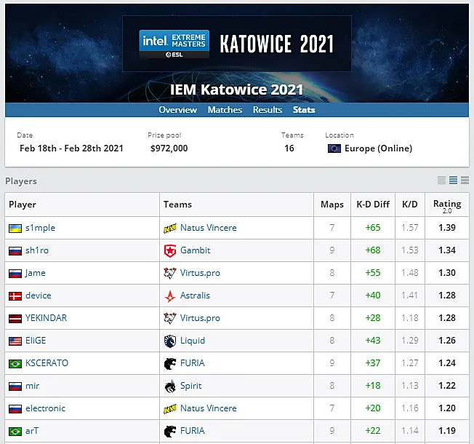Open FURIA team in arT row
This screenshot has height=444, width=474.
tap(192, 431)
